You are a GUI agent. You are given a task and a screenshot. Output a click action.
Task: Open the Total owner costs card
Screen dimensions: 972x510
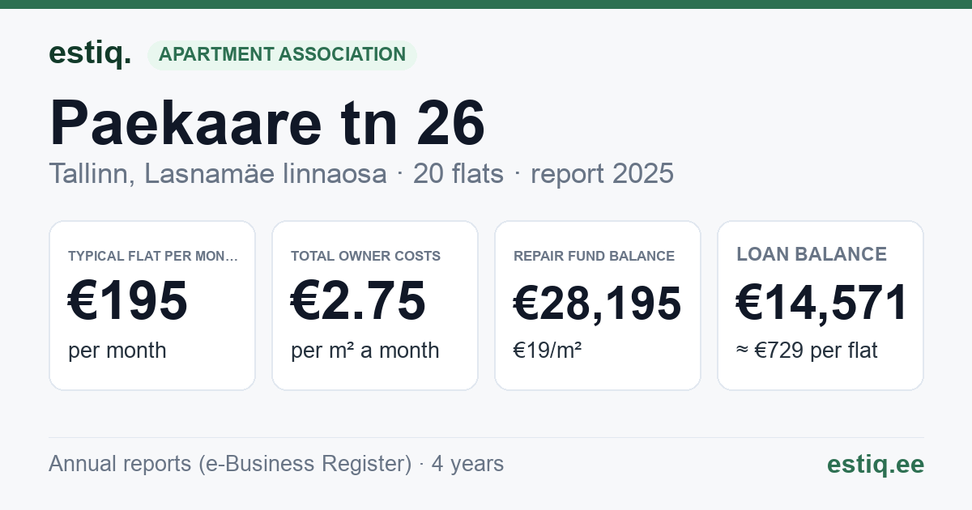point(375,305)
